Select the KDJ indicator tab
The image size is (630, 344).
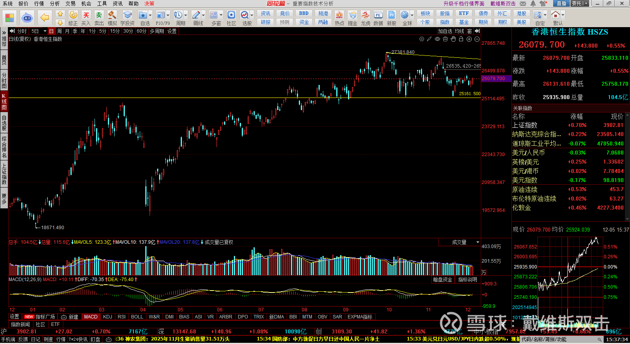(x=107, y=317)
